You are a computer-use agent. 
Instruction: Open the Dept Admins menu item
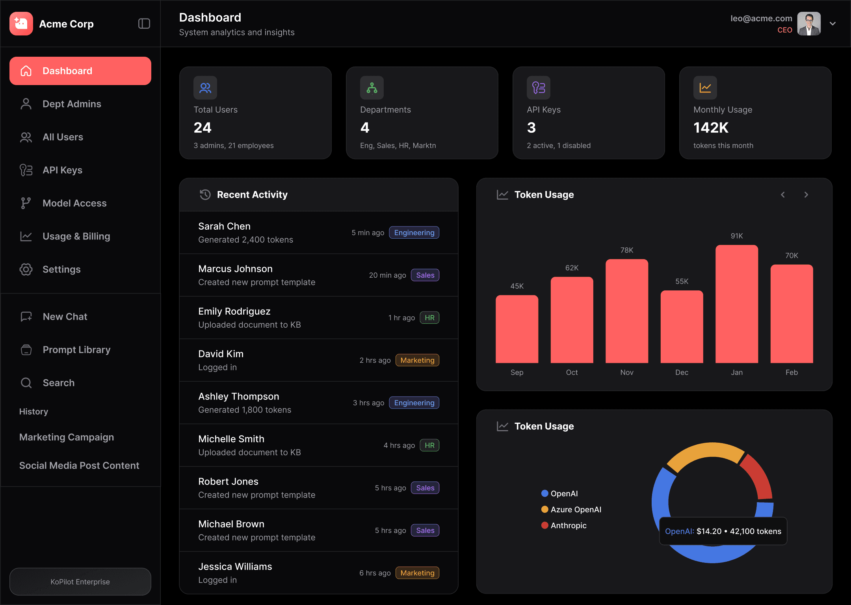[72, 104]
